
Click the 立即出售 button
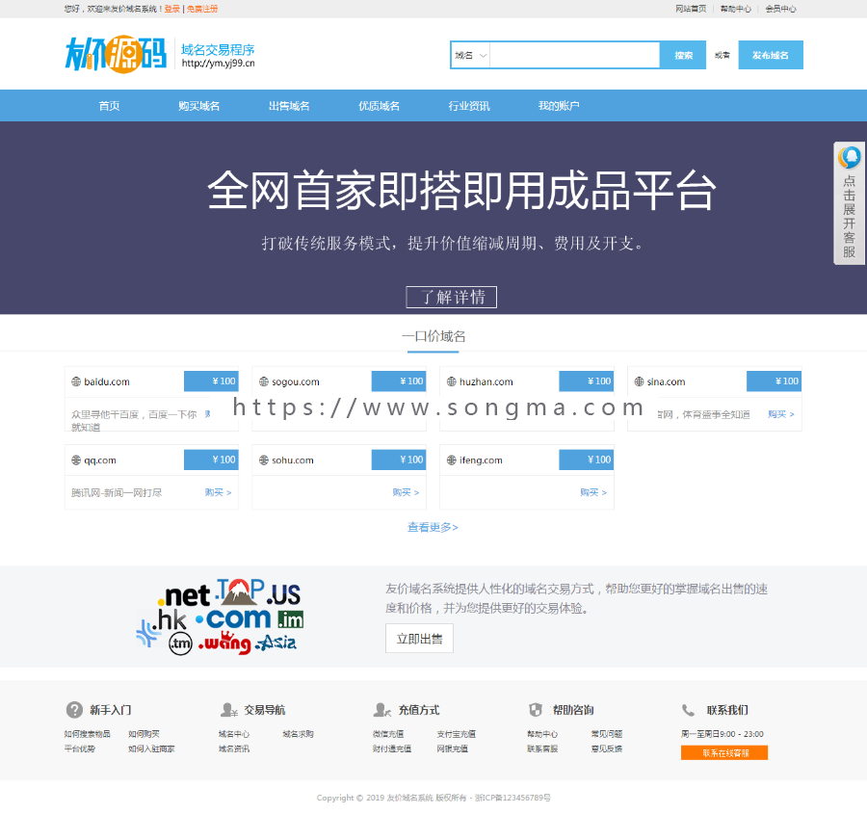point(419,639)
